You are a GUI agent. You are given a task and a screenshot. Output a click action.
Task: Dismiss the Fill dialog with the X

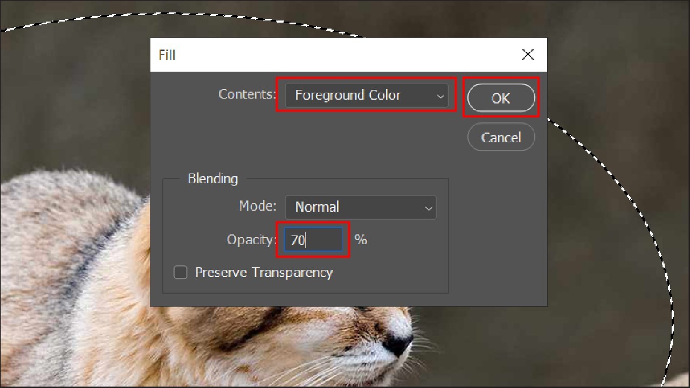point(528,54)
